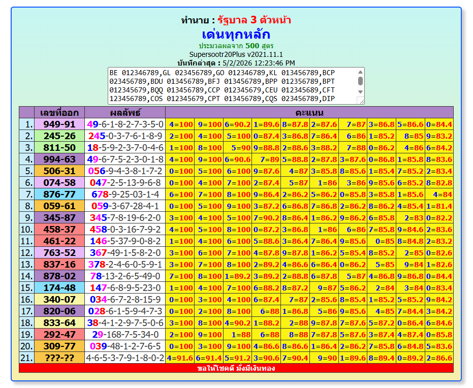Click the Supersootr20Plus v2021.11.1 version text
The height and width of the screenshot is (388, 473).
coord(236,54)
